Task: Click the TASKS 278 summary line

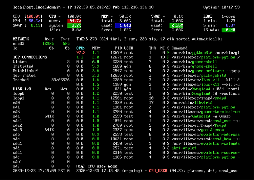Action: (x=149, y=39)
